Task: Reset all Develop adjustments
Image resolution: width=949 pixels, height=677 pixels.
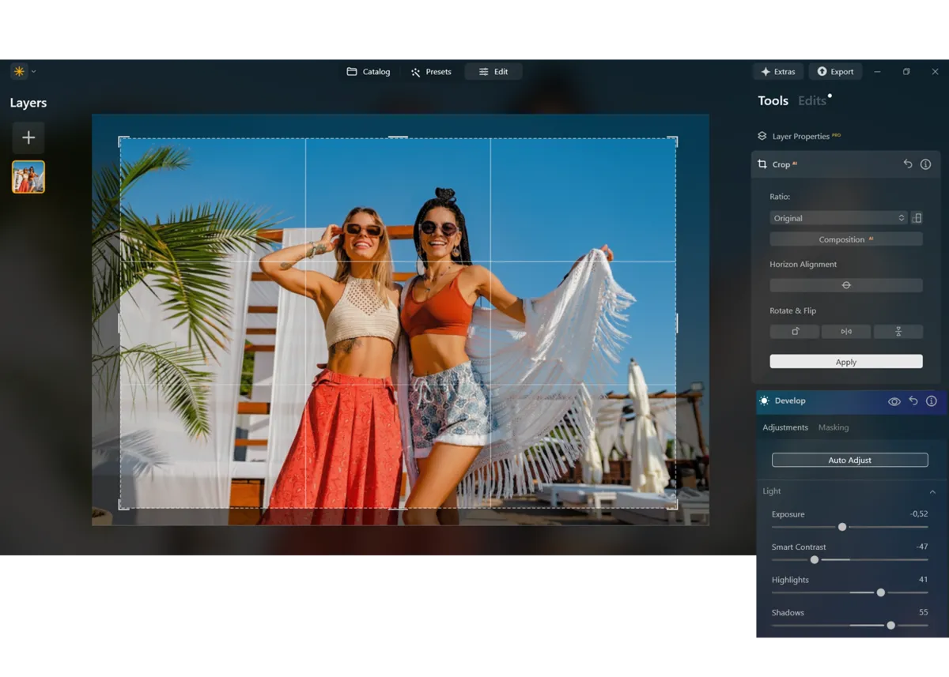Action: tap(913, 401)
